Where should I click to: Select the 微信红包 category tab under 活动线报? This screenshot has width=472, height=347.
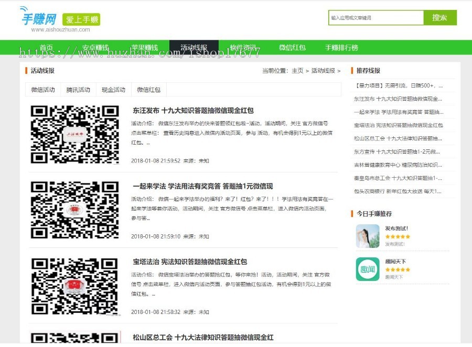click(149, 90)
